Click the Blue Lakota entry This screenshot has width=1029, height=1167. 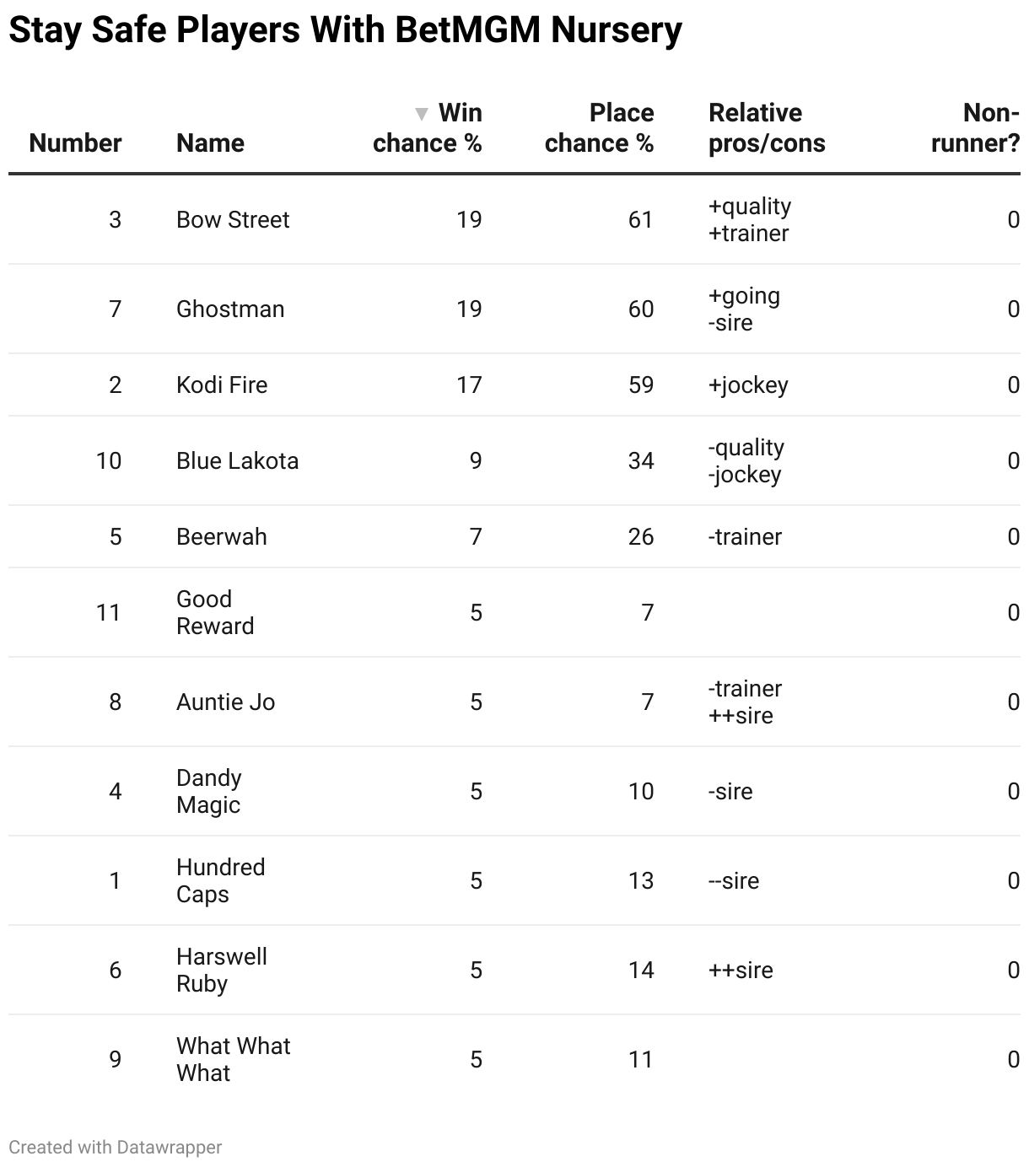[x=237, y=461]
